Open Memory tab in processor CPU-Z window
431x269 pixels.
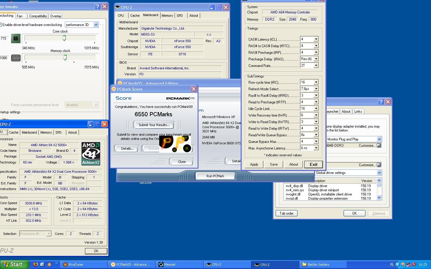tap(46, 132)
